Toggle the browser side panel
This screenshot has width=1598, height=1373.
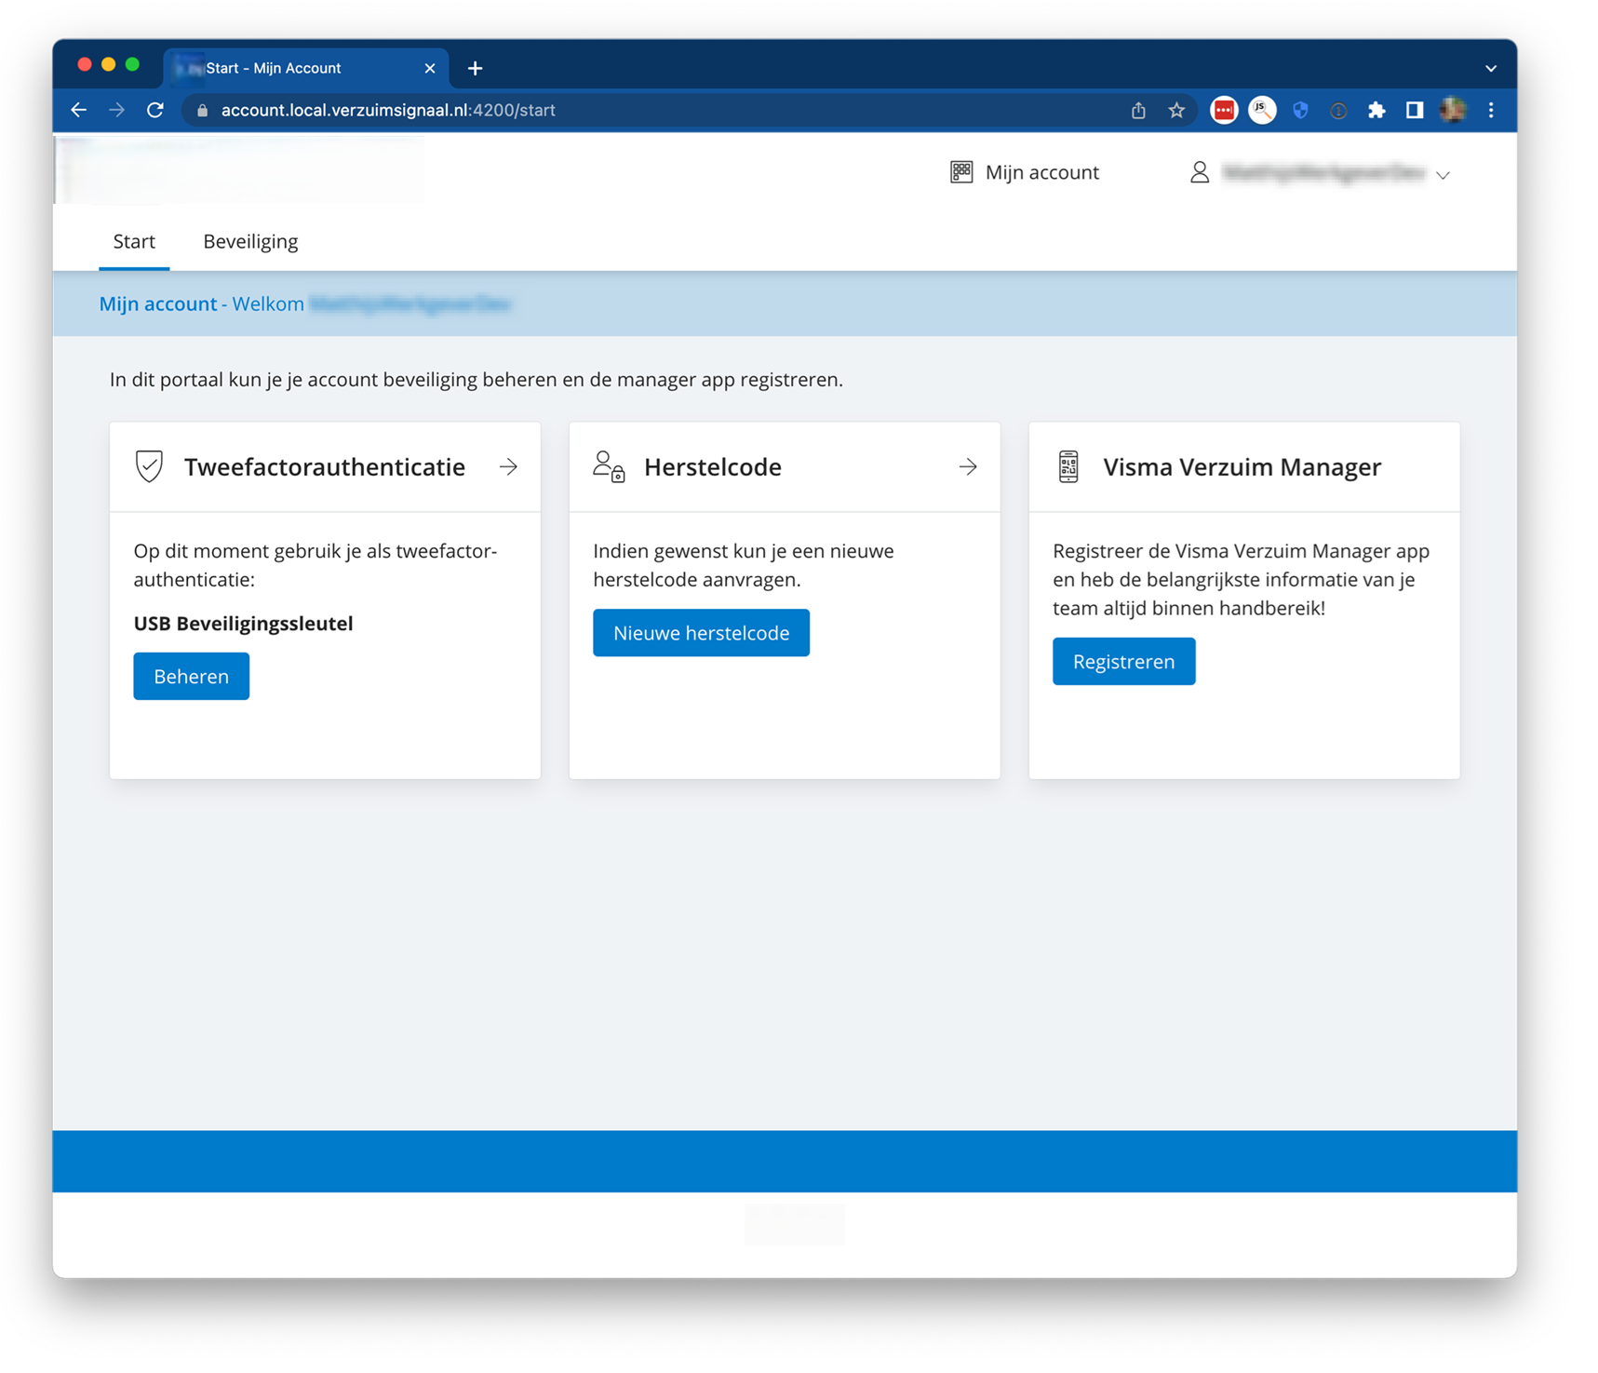[x=1415, y=111]
